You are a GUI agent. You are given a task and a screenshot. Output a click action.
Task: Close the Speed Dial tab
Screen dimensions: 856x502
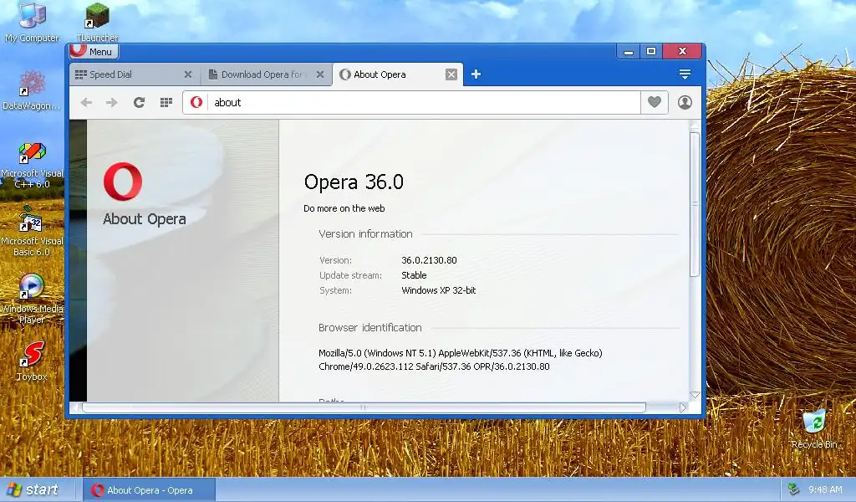click(x=188, y=74)
